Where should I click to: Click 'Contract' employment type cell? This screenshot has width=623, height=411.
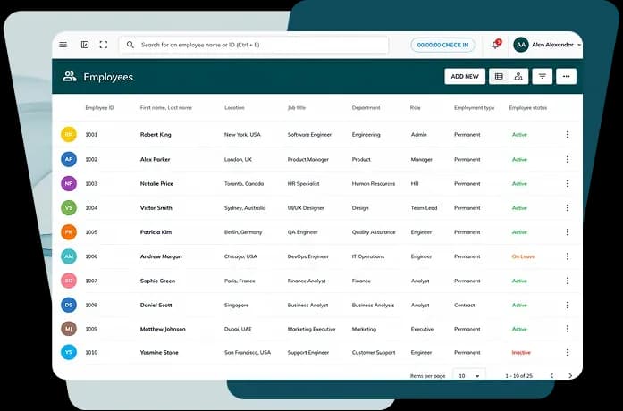465,305
